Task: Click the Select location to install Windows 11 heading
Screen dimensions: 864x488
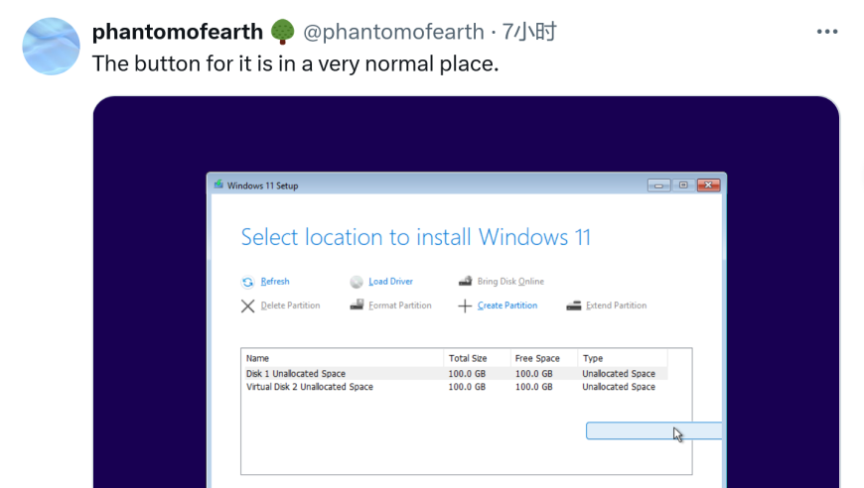Action: [x=416, y=238]
